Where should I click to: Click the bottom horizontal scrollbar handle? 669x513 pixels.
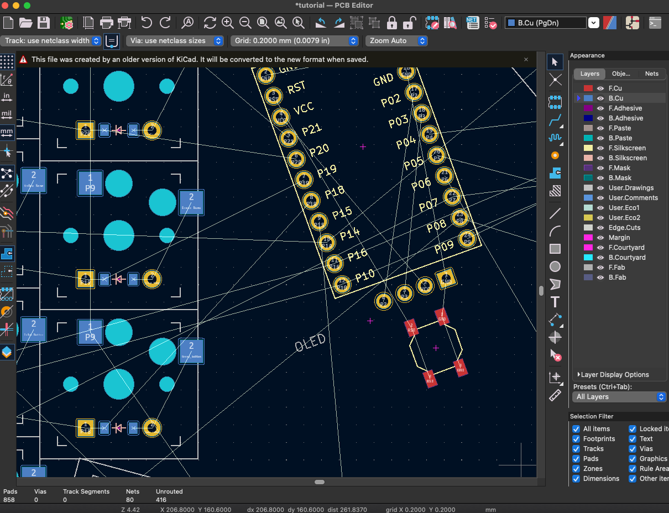click(320, 481)
